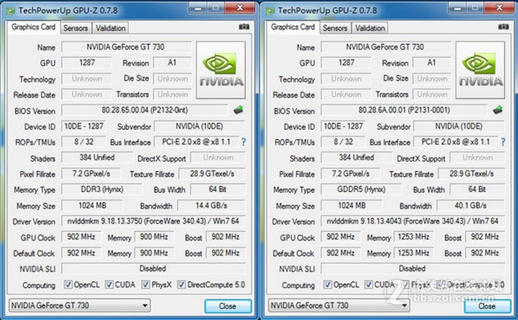Click NVIDIA SLI Disabled field in left window
The height and width of the screenshot is (320, 518).
click(153, 268)
